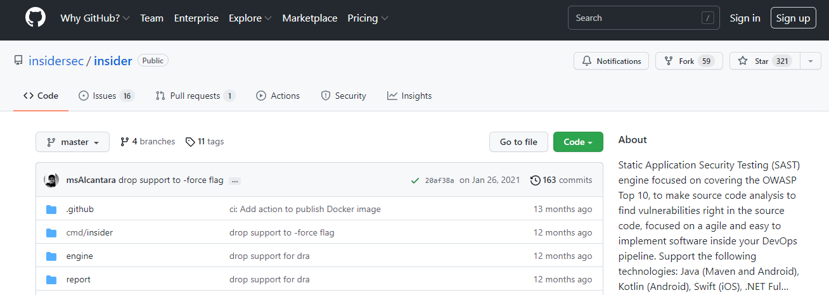Click Go to file

pos(518,142)
